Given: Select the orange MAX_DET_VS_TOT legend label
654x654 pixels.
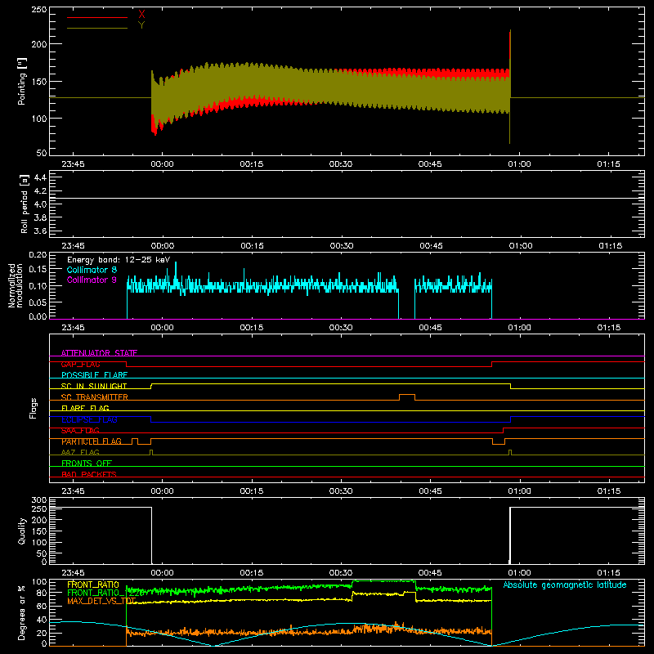Looking at the screenshot, I should [101, 601].
